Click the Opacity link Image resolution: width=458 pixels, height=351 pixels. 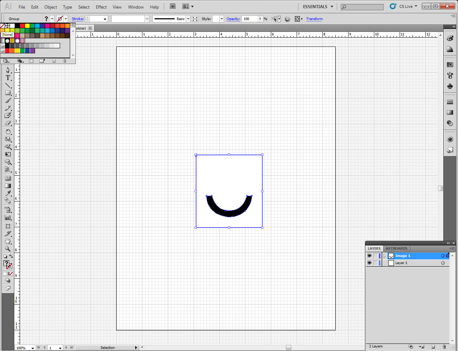233,19
